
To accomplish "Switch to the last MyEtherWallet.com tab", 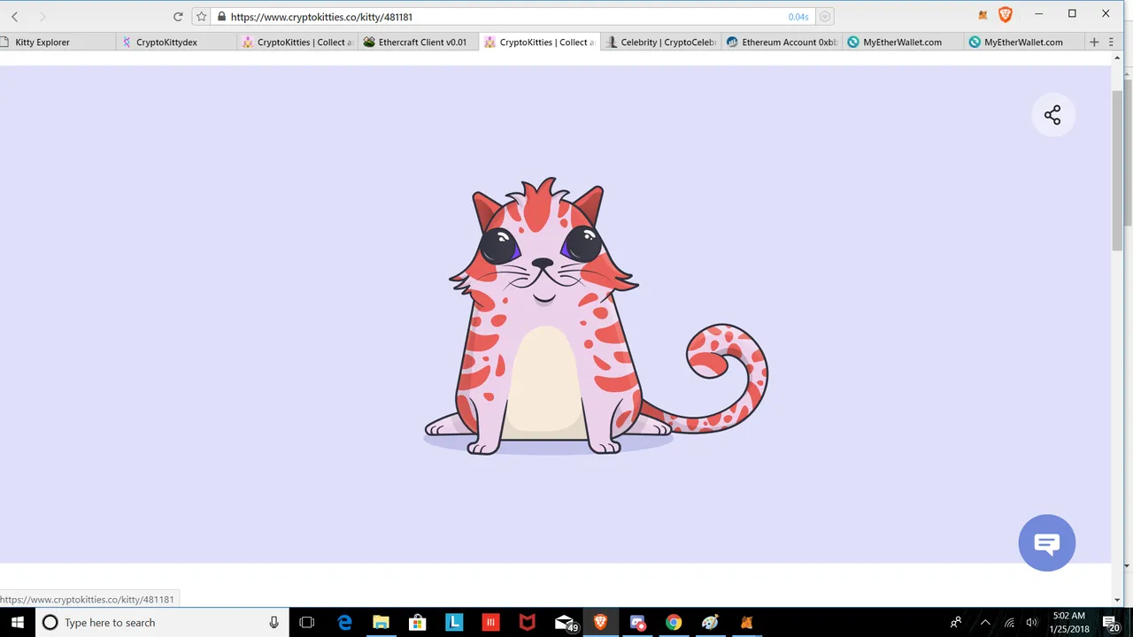I will point(1023,42).
